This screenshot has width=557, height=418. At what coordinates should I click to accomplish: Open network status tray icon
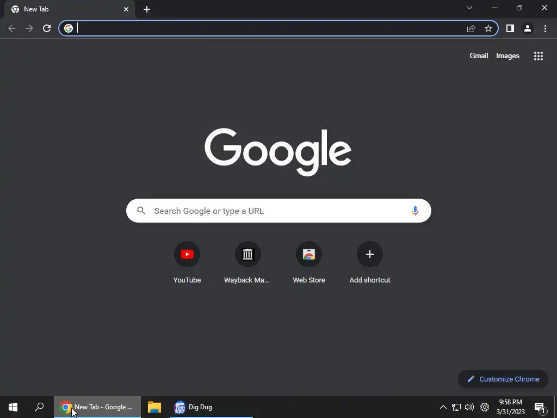click(456, 407)
